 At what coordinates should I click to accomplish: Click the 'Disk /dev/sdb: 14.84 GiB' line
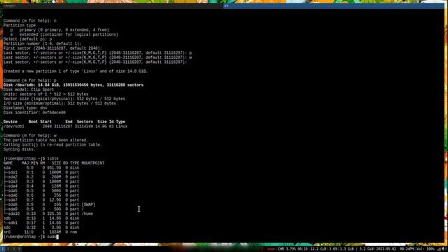click(73, 85)
